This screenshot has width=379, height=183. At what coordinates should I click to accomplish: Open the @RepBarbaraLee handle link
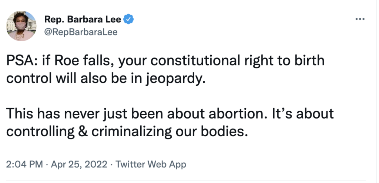click(x=81, y=32)
